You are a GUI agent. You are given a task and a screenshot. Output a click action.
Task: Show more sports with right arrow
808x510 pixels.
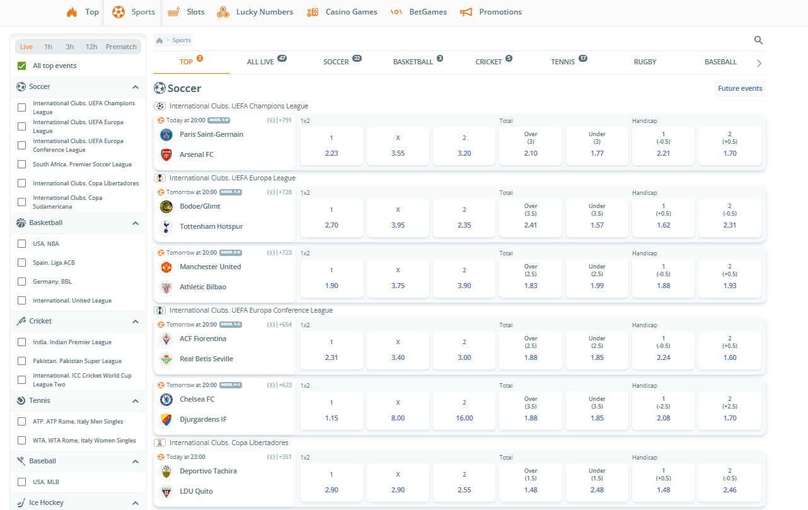(x=759, y=63)
